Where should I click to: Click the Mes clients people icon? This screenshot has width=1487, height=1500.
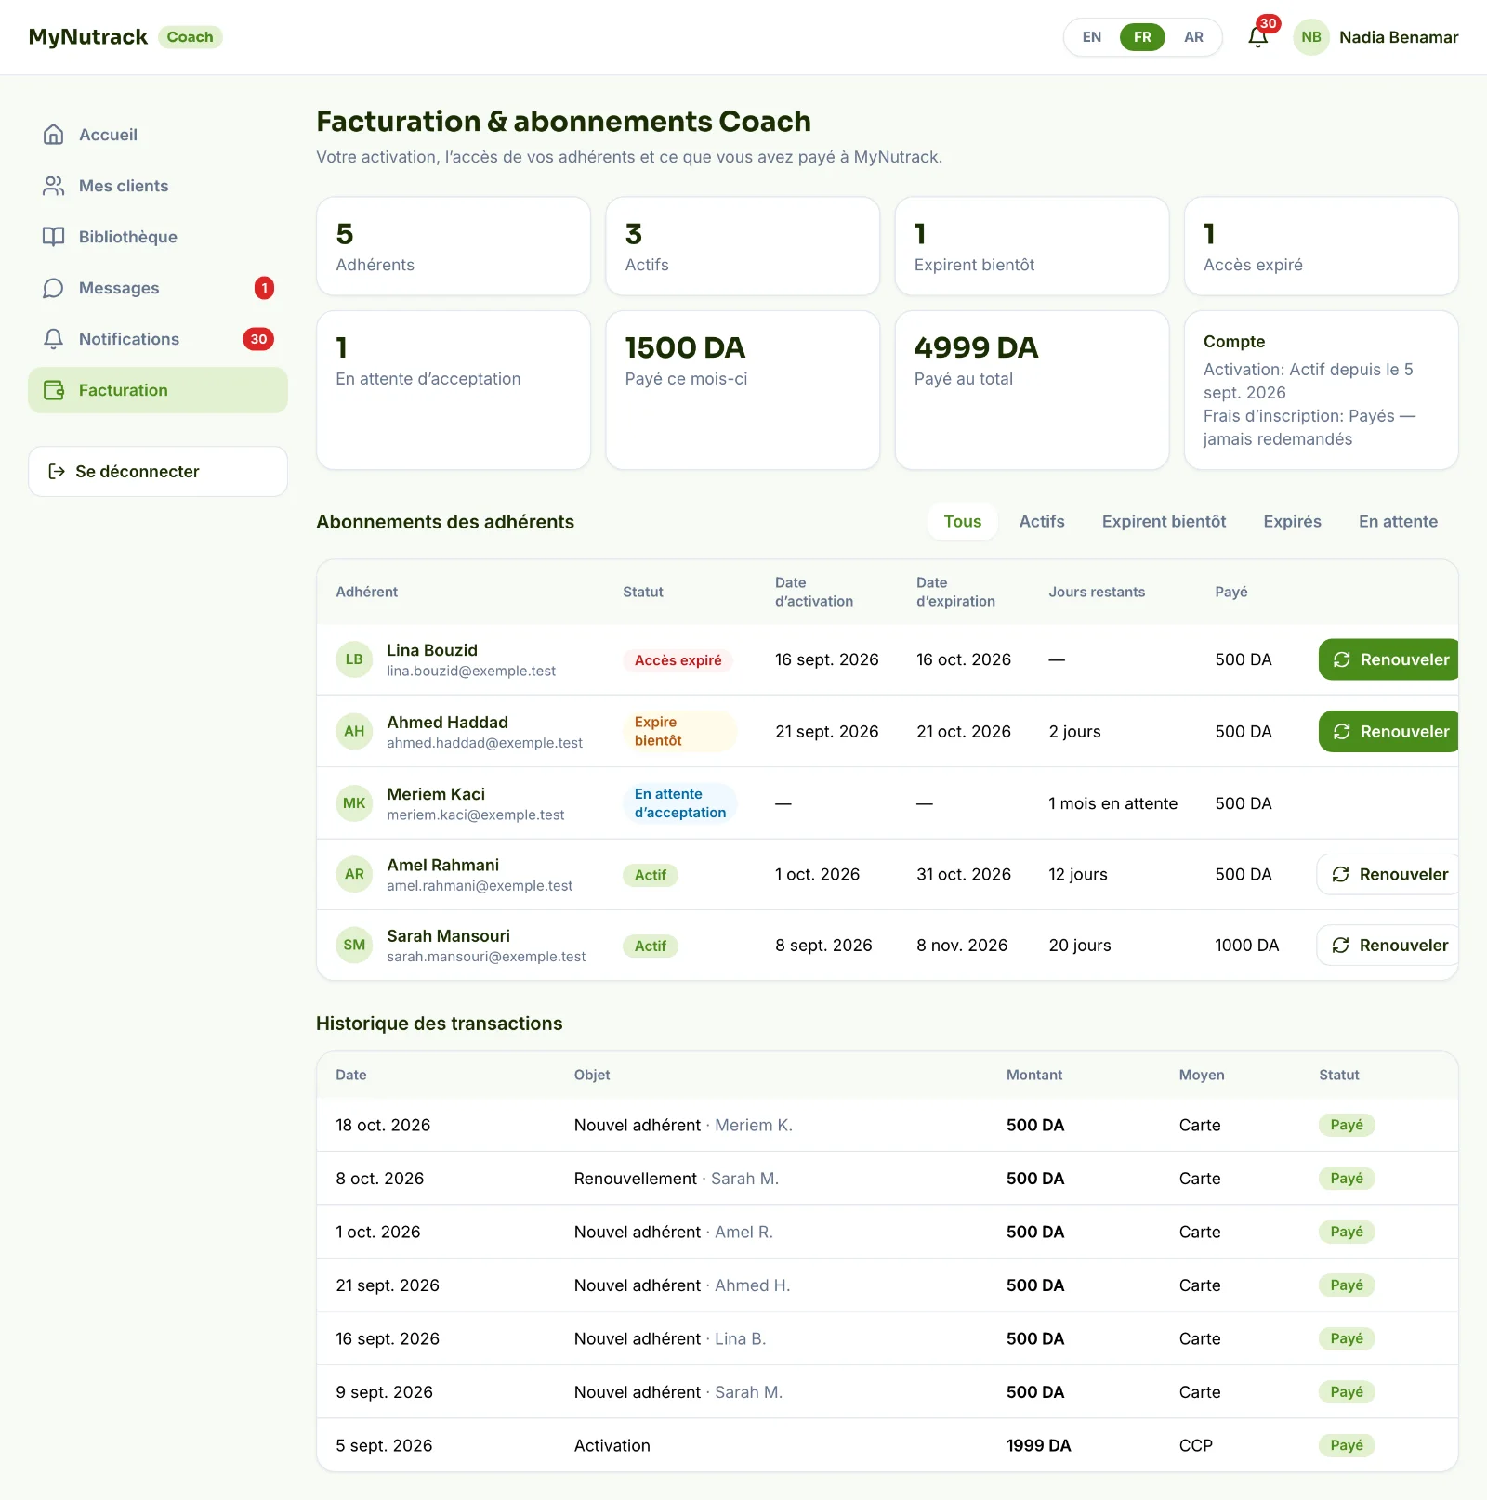coord(54,186)
